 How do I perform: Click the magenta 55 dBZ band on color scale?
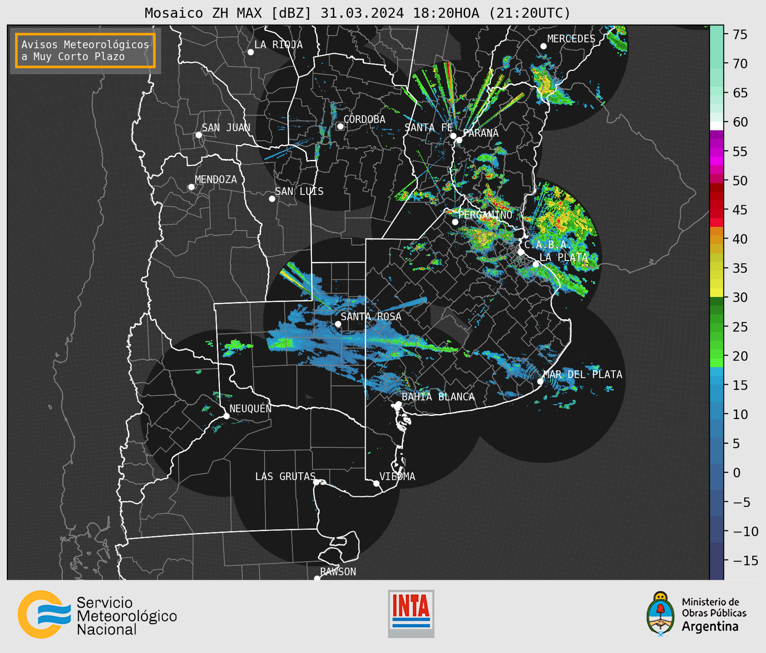[717, 151]
